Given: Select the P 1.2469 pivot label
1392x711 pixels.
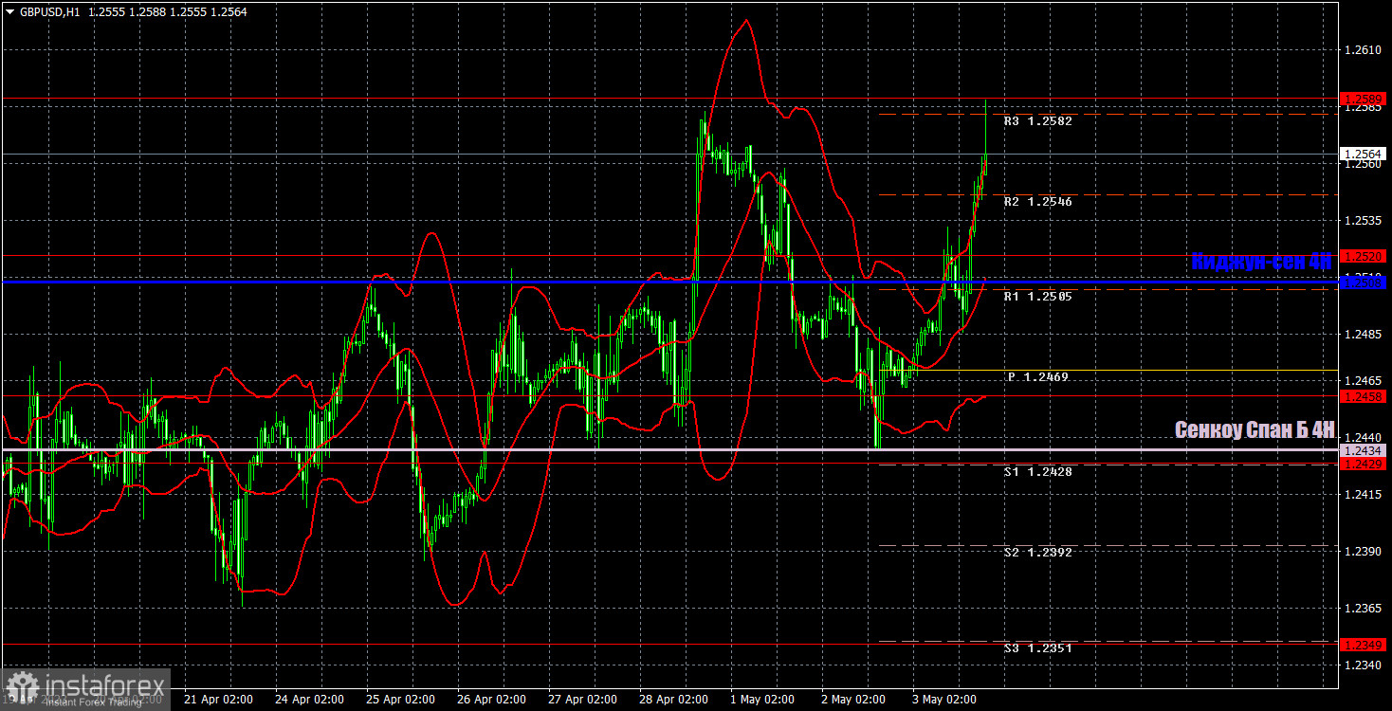Looking at the screenshot, I should (x=1037, y=377).
